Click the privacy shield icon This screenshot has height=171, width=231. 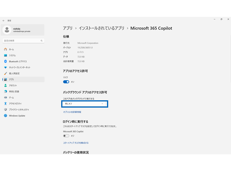[x=5, y=110]
